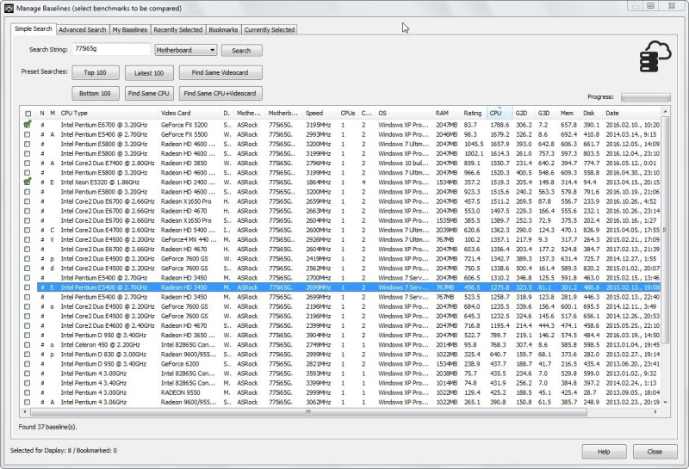Click the horizontal scrollbar thumb
689x469 pixels.
pos(308,412)
